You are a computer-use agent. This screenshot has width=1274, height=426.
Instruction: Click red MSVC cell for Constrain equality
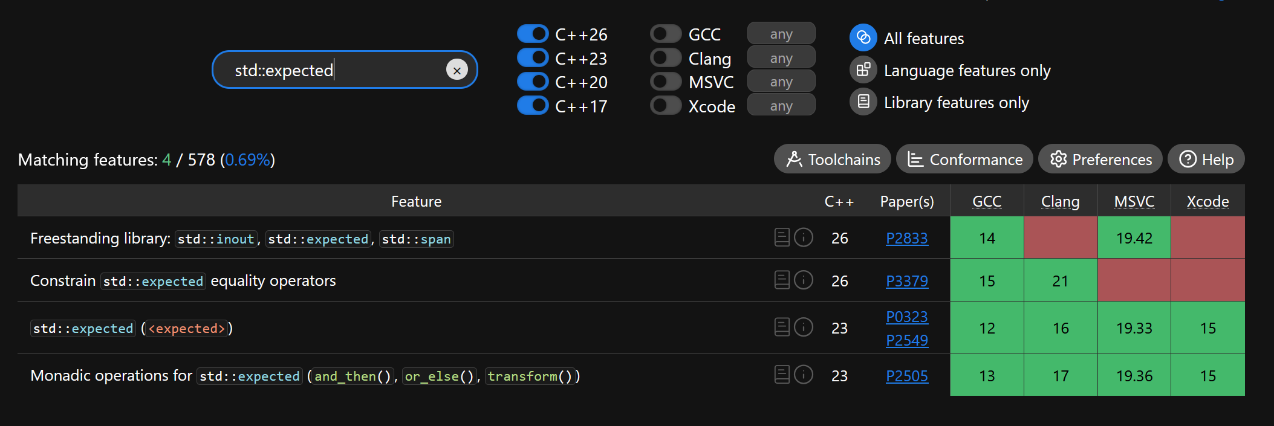(1134, 280)
